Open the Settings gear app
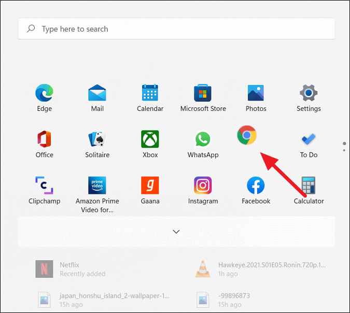Viewport: 350px width, 313px height. (309, 98)
